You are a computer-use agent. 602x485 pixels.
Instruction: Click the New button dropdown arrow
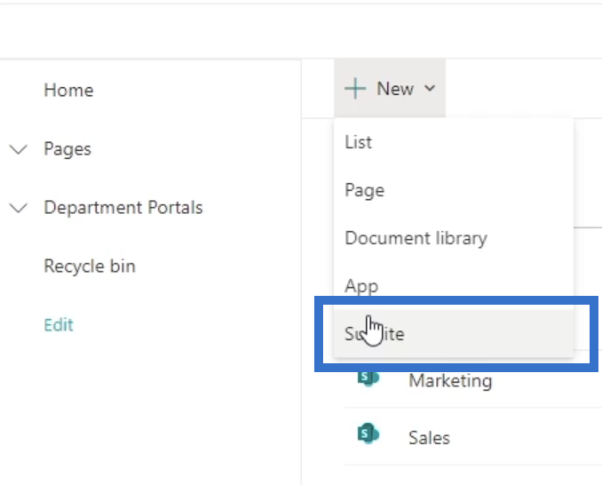[431, 89]
